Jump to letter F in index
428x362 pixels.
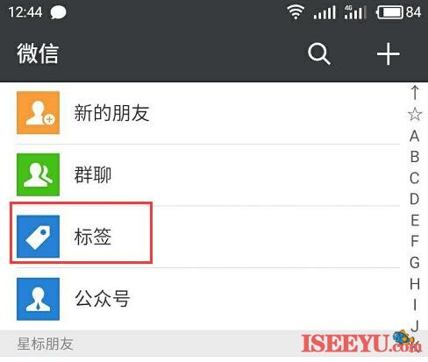click(415, 241)
